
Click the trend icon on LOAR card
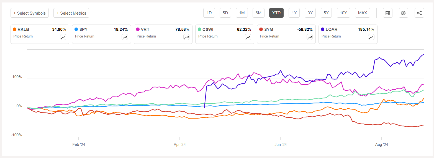(x=371, y=37)
